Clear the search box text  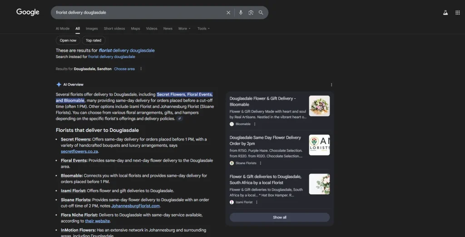tap(228, 13)
